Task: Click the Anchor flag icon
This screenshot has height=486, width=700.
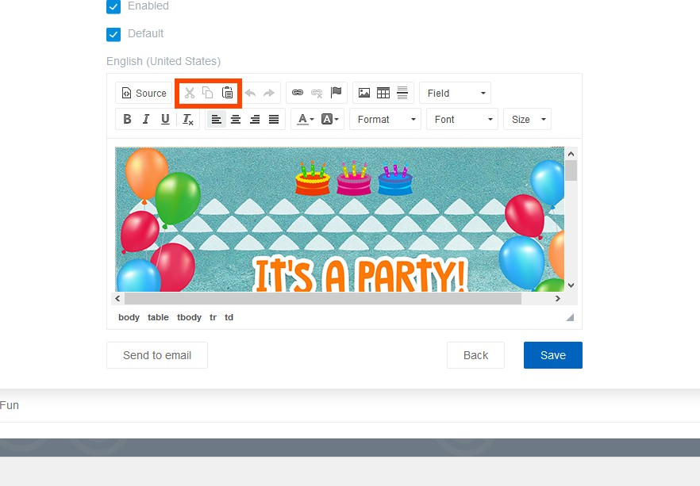Action: pos(336,93)
